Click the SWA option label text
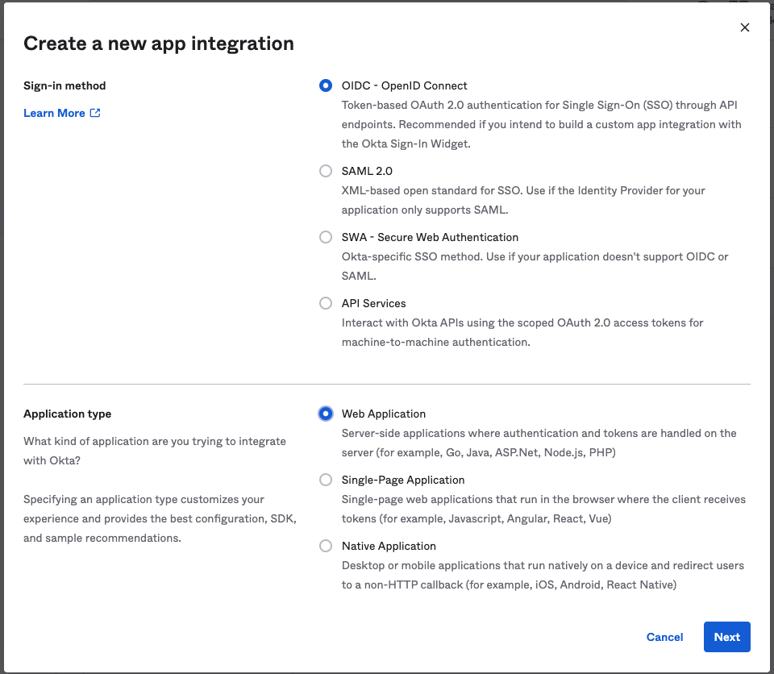The height and width of the screenshot is (674, 774). pos(430,237)
